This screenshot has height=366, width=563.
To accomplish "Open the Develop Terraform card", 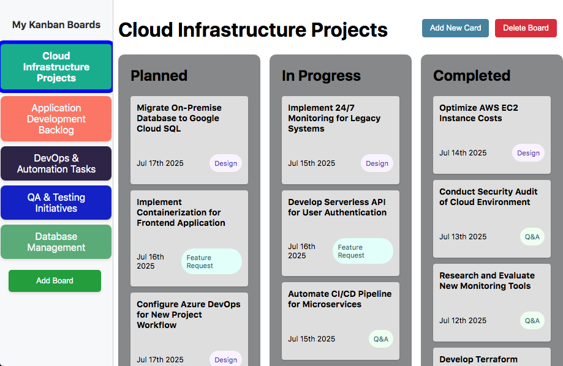I will (492, 357).
